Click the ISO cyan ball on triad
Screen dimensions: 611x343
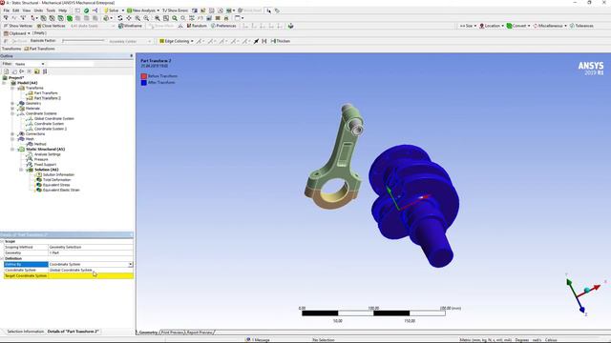(587, 291)
